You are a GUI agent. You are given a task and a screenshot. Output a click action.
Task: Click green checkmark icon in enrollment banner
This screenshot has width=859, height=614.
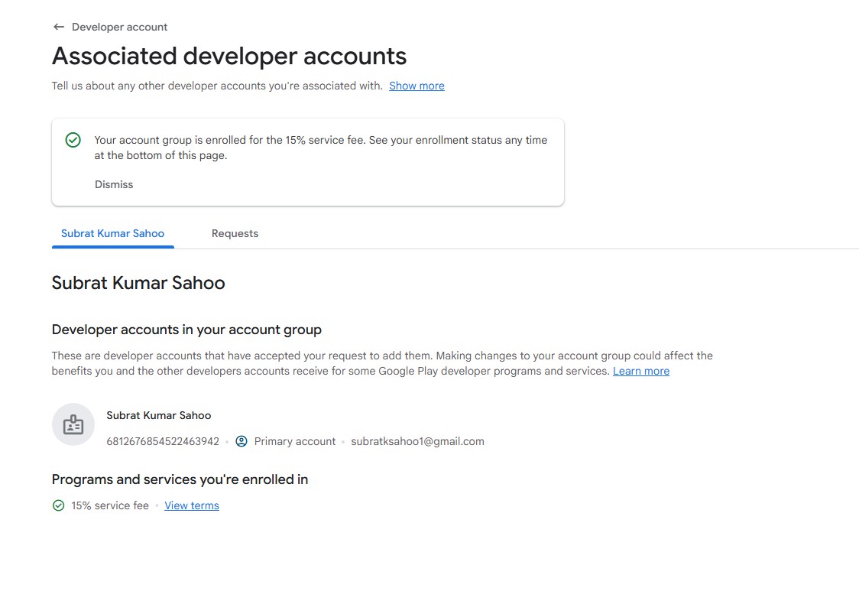click(73, 140)
